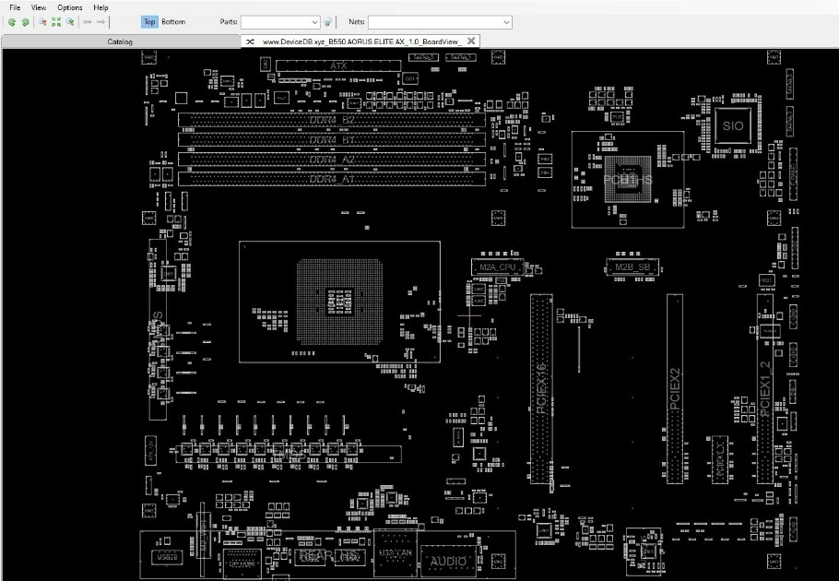Select the AUDIO jack block
Viewport: 839px width, 581px height.
pyautogui.click(x=448, y=561)
